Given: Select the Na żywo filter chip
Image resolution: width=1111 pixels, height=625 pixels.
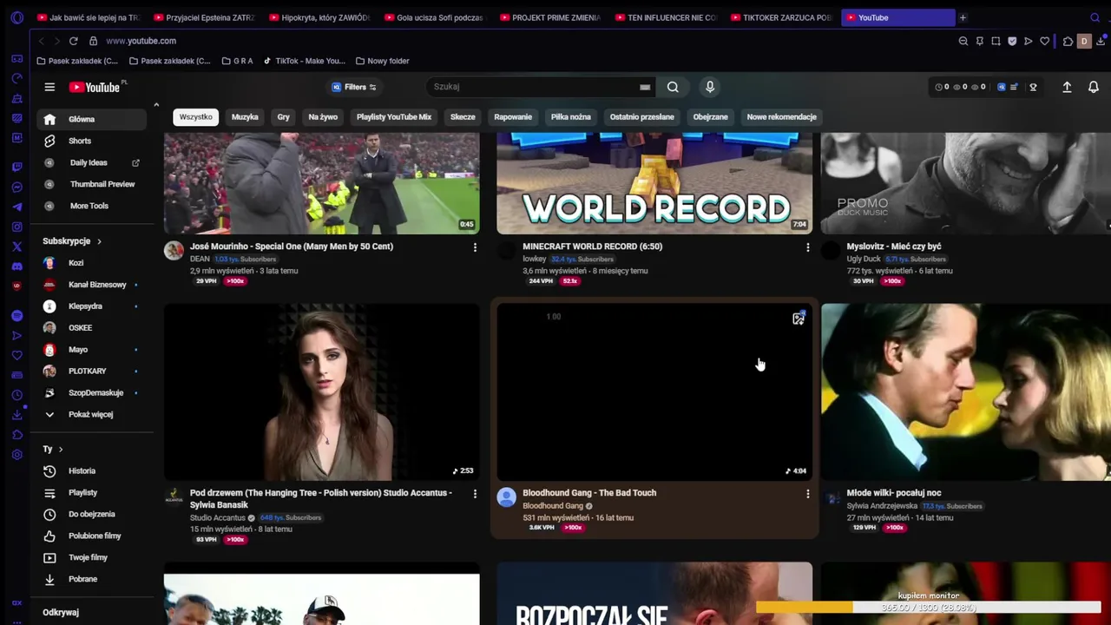Looking at the screenshot, I should [323, 117].
